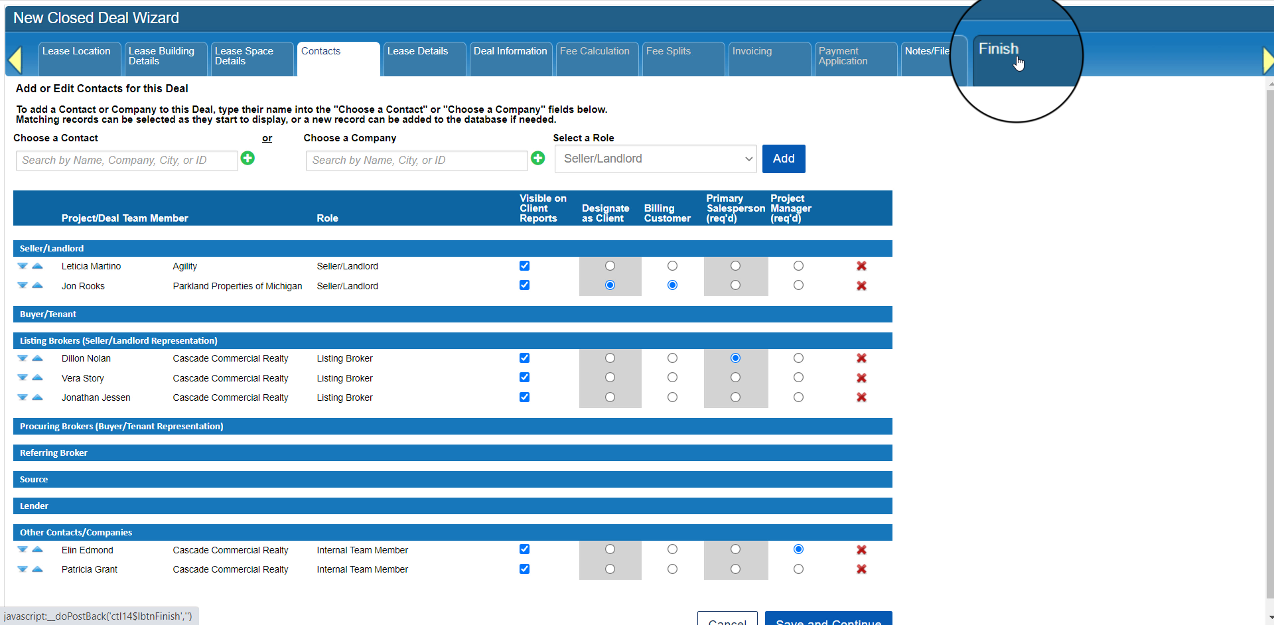Screen dimensions: 1274x625
Task: Click the blue Add button
Action: [x=783, y=159]
